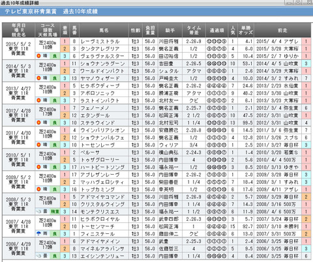Click the 騎手 column header
This screenshot has height=262, width=313.
170,30
